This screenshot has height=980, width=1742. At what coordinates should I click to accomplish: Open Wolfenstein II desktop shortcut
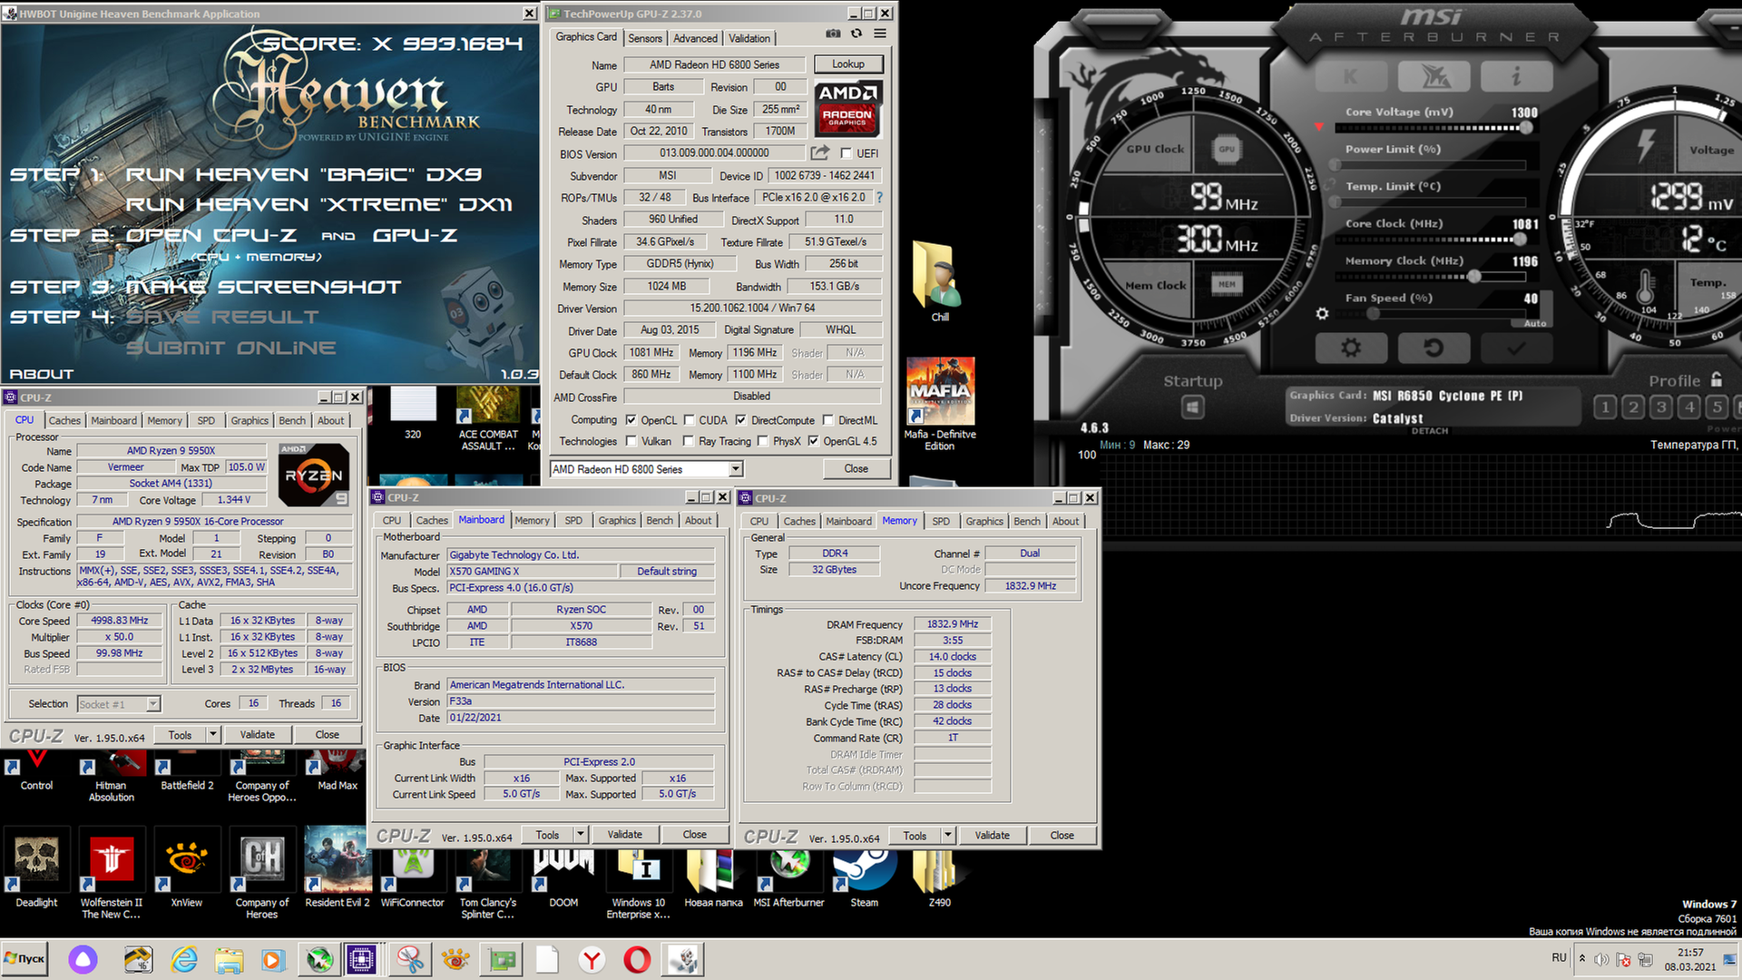pyautogui.click(x=112, y=873)
